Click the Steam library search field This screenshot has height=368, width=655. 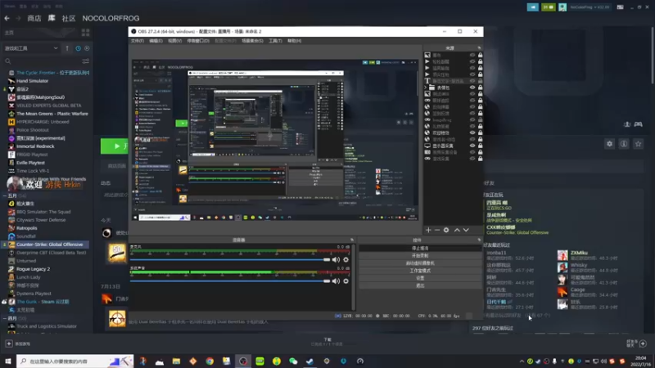42,61
